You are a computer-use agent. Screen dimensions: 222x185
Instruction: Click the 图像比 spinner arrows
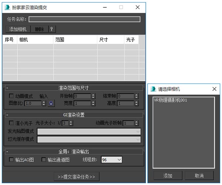click(x=44, y=103)
